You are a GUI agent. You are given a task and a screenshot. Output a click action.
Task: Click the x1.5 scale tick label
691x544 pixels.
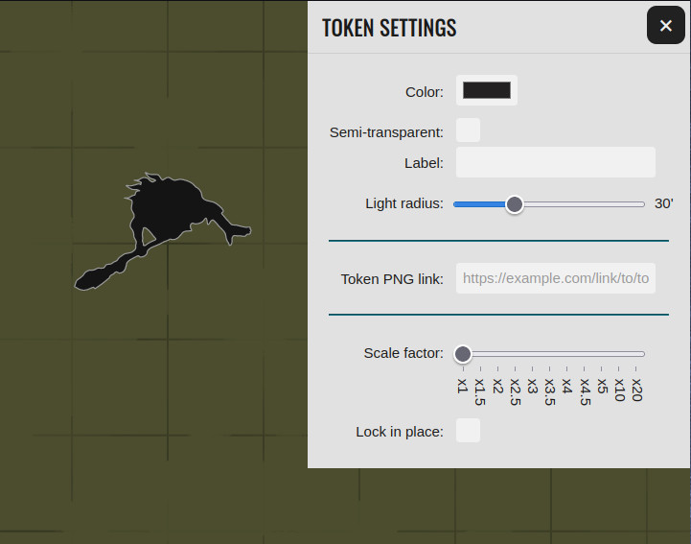480,391
